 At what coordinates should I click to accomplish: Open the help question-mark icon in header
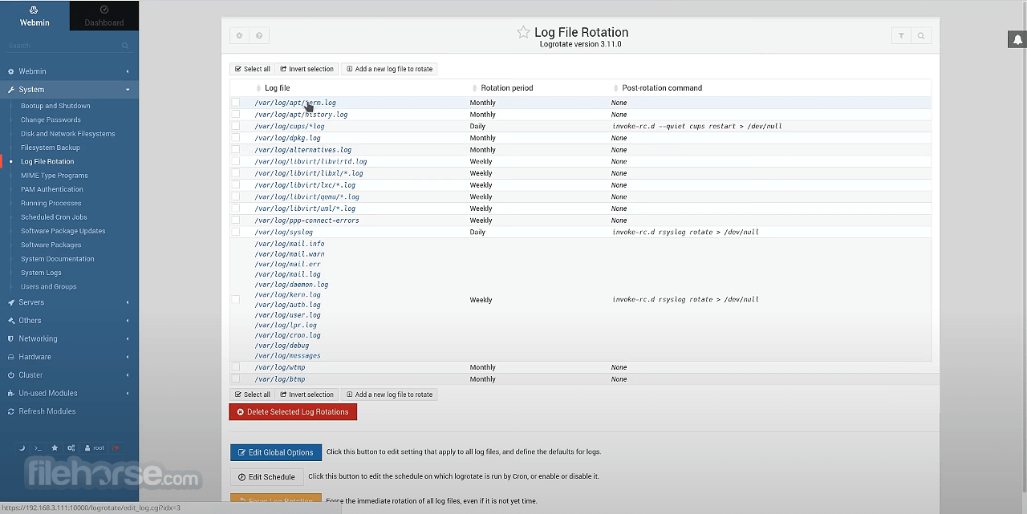pyautogui.click(x=259, y=35)
